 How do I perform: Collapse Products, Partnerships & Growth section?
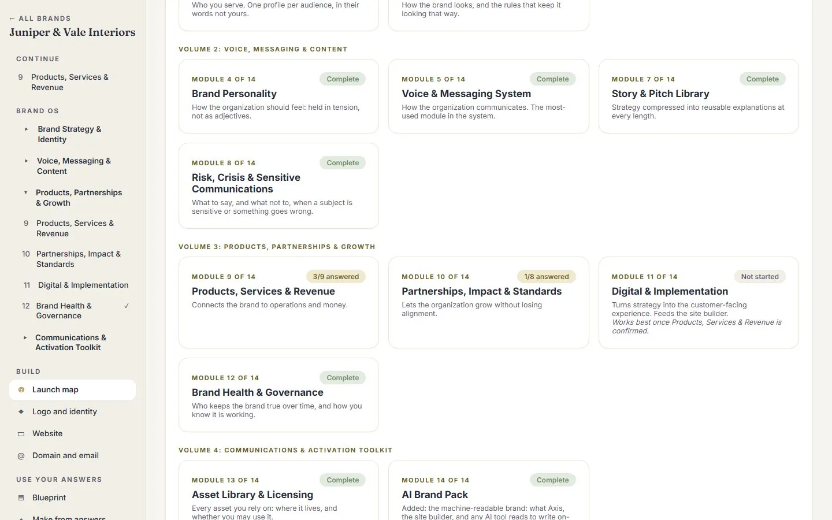(x=25, y=193)
